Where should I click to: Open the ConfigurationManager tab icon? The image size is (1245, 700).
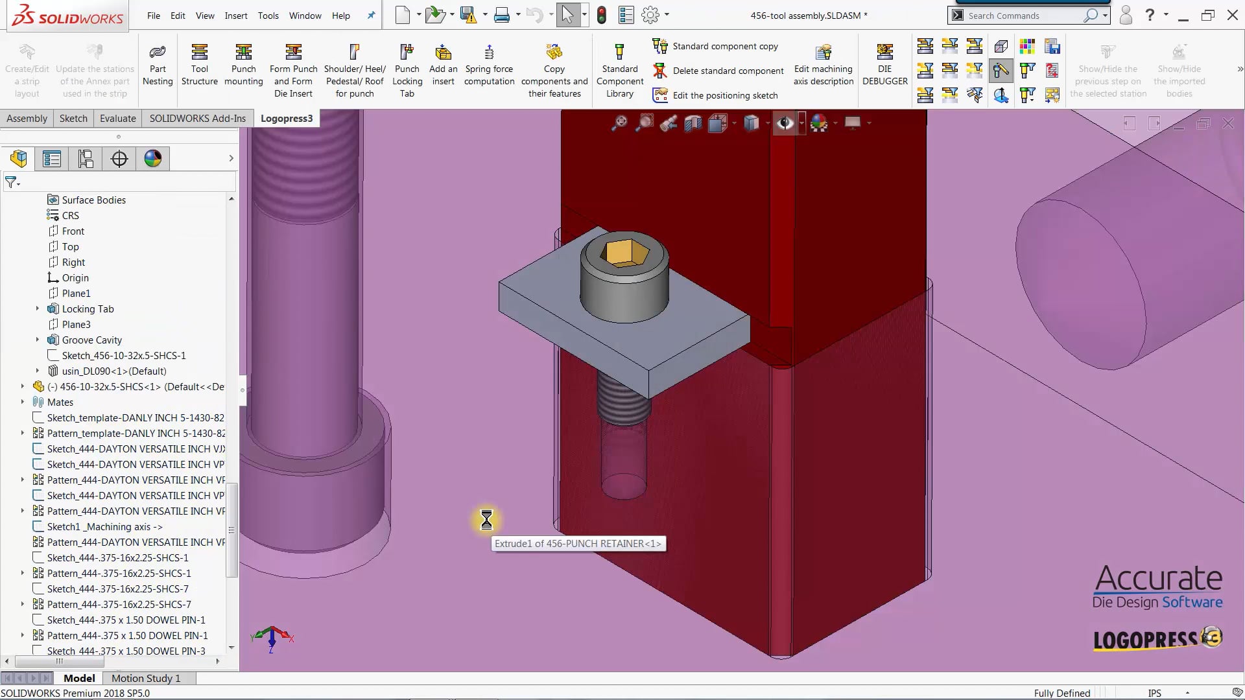86,159
